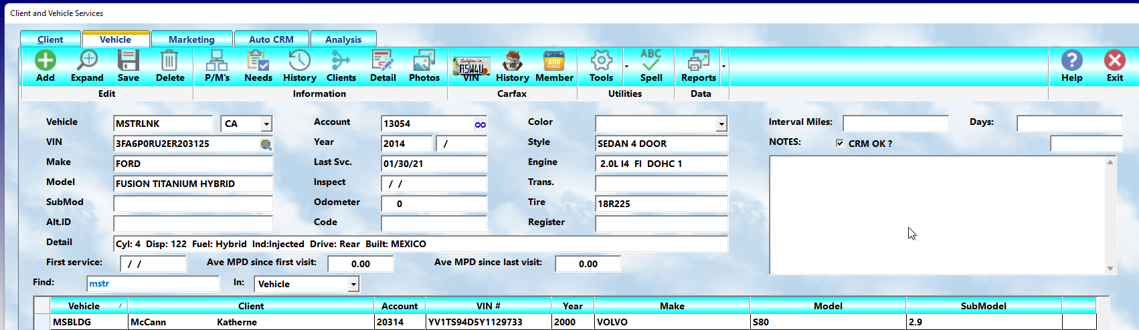Click the VIN # column header

(489, 306)
